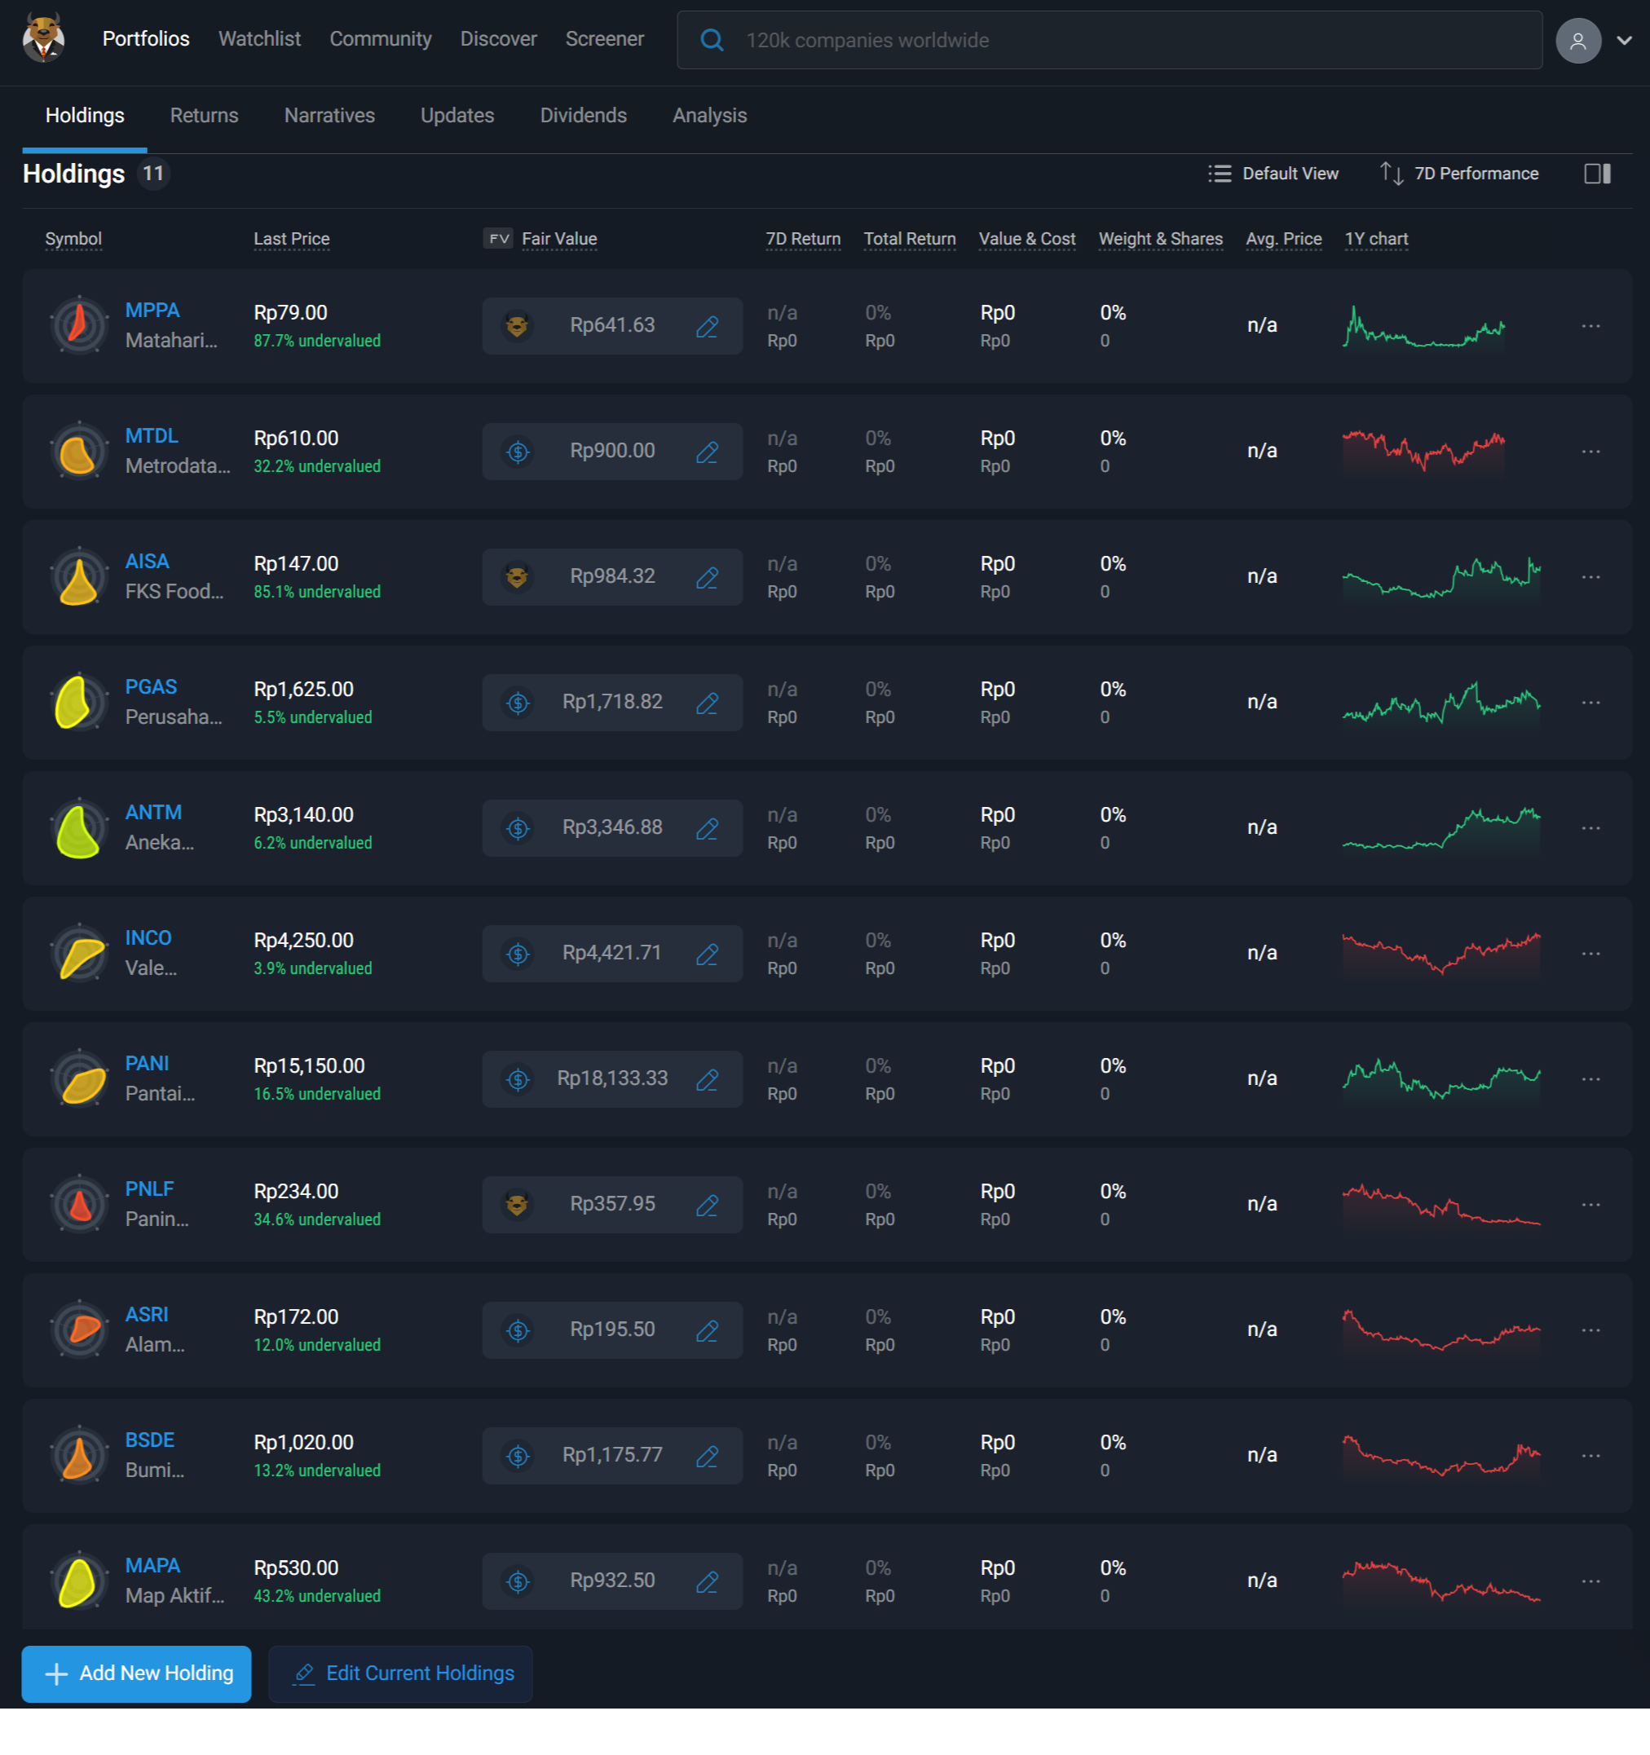This screenshot has height=1755, width=1650.
Task: Click the Add New Holding button
Action: [137, 1673]
